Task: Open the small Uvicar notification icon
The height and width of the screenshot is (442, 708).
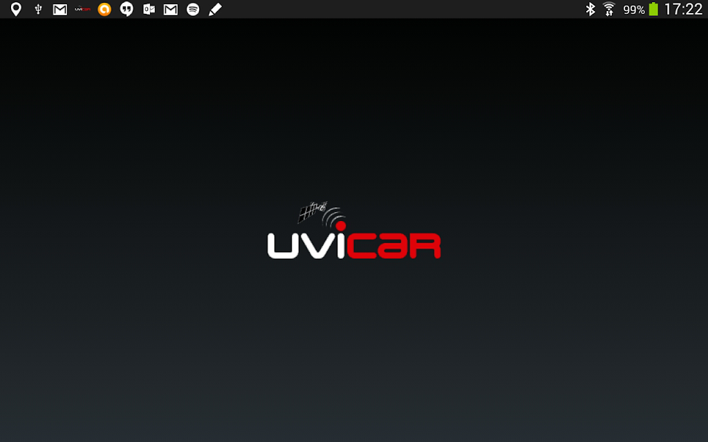Action: 82,9
